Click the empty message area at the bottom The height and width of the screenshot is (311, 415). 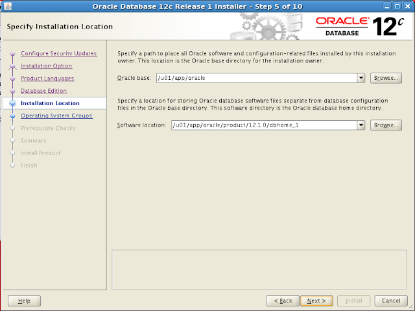click(259, 269)
